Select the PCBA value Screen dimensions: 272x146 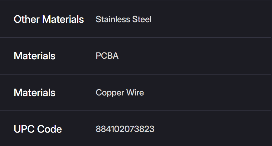(x=107, y=56)
